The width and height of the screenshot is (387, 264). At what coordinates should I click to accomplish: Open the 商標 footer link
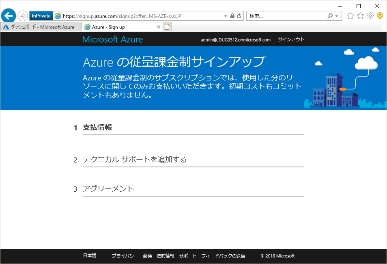tap(147, 256)
